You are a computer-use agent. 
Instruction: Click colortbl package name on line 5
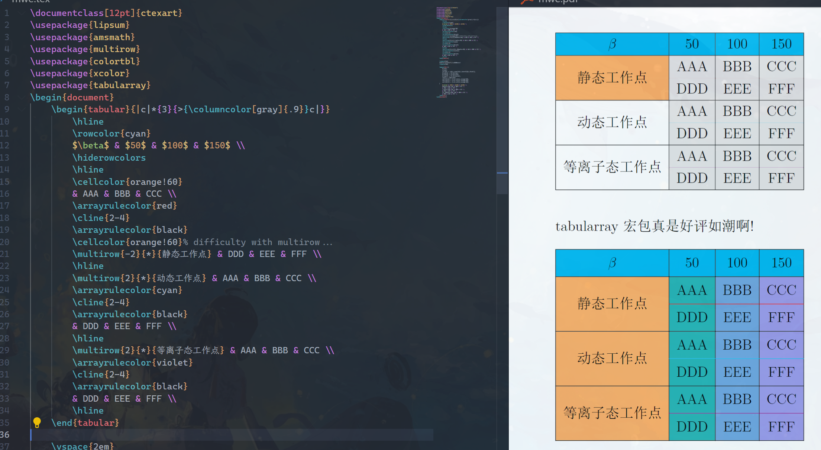click(114, 61)
